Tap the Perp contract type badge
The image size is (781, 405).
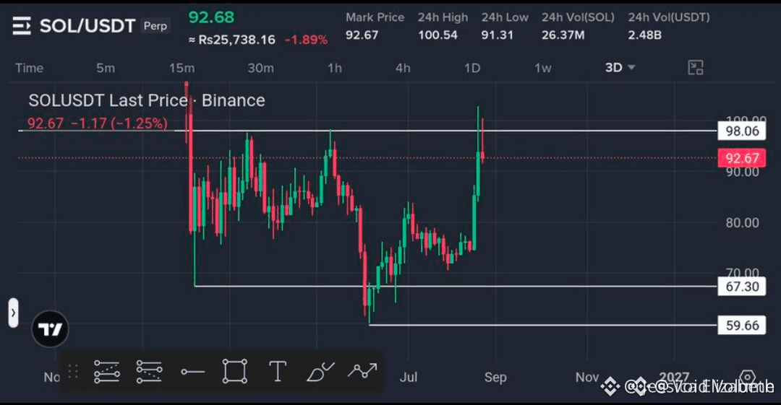(x=155, y=26)
